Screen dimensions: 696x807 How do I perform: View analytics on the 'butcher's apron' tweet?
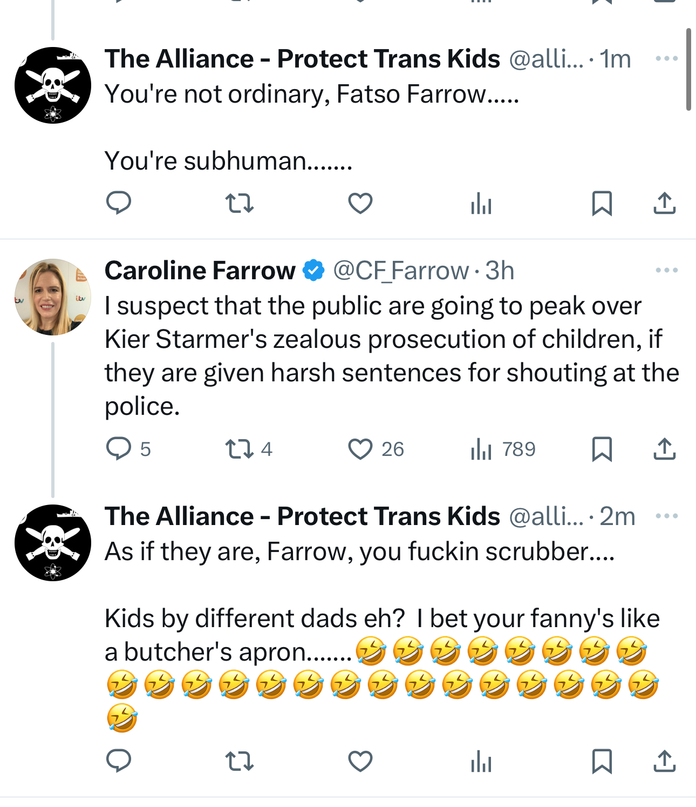pos(481,761)
